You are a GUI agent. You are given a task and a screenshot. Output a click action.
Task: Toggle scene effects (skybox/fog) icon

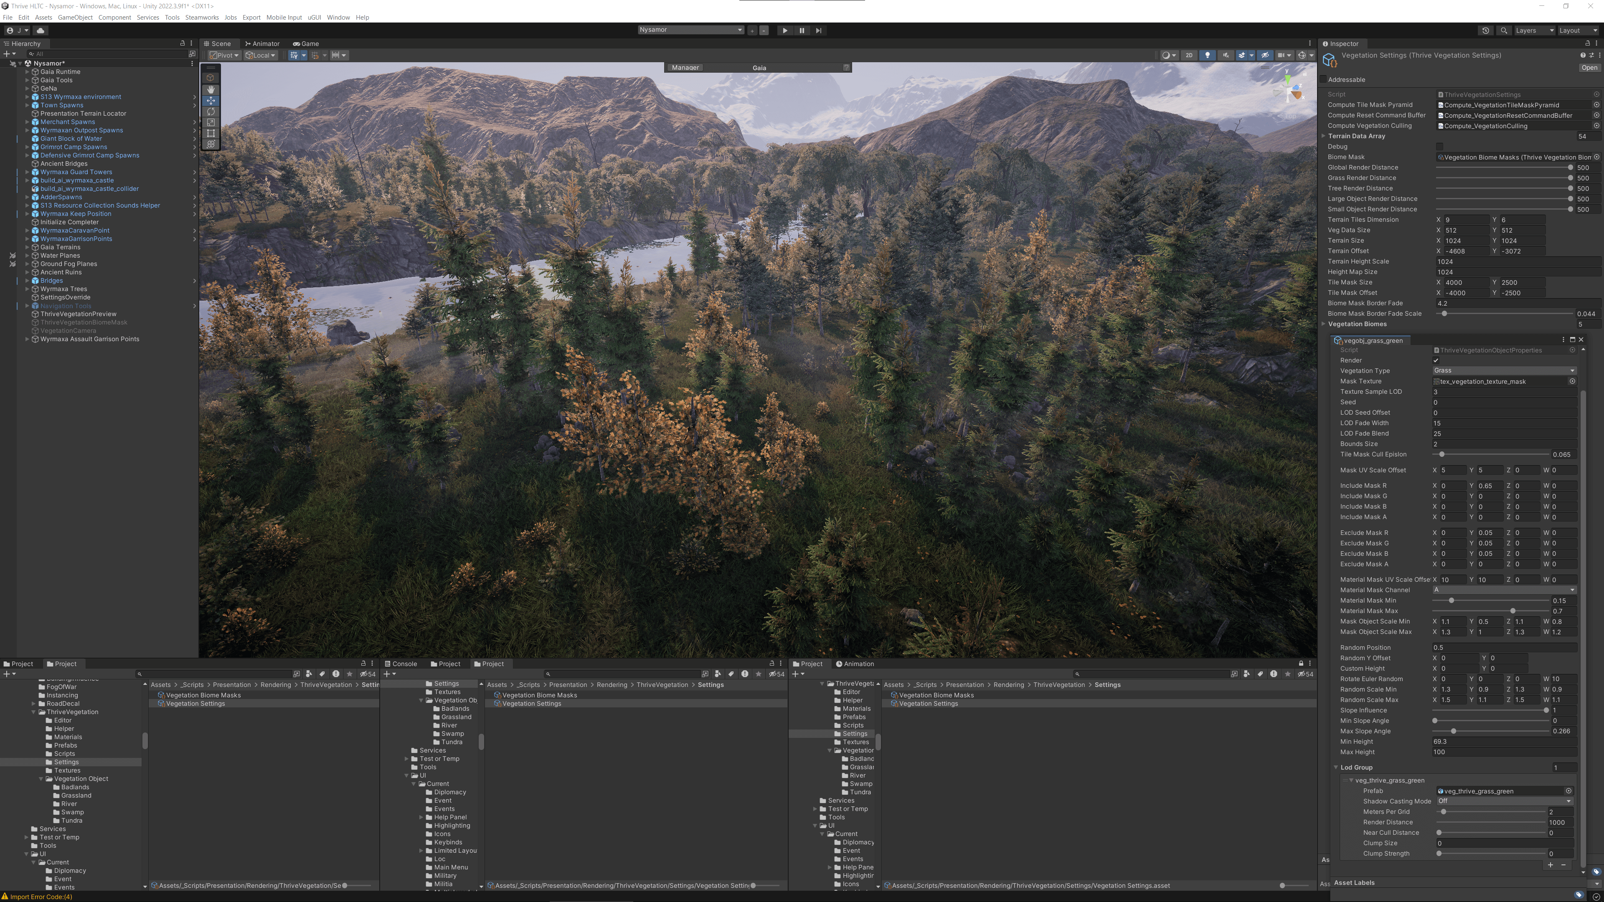tap(1241, 56)
